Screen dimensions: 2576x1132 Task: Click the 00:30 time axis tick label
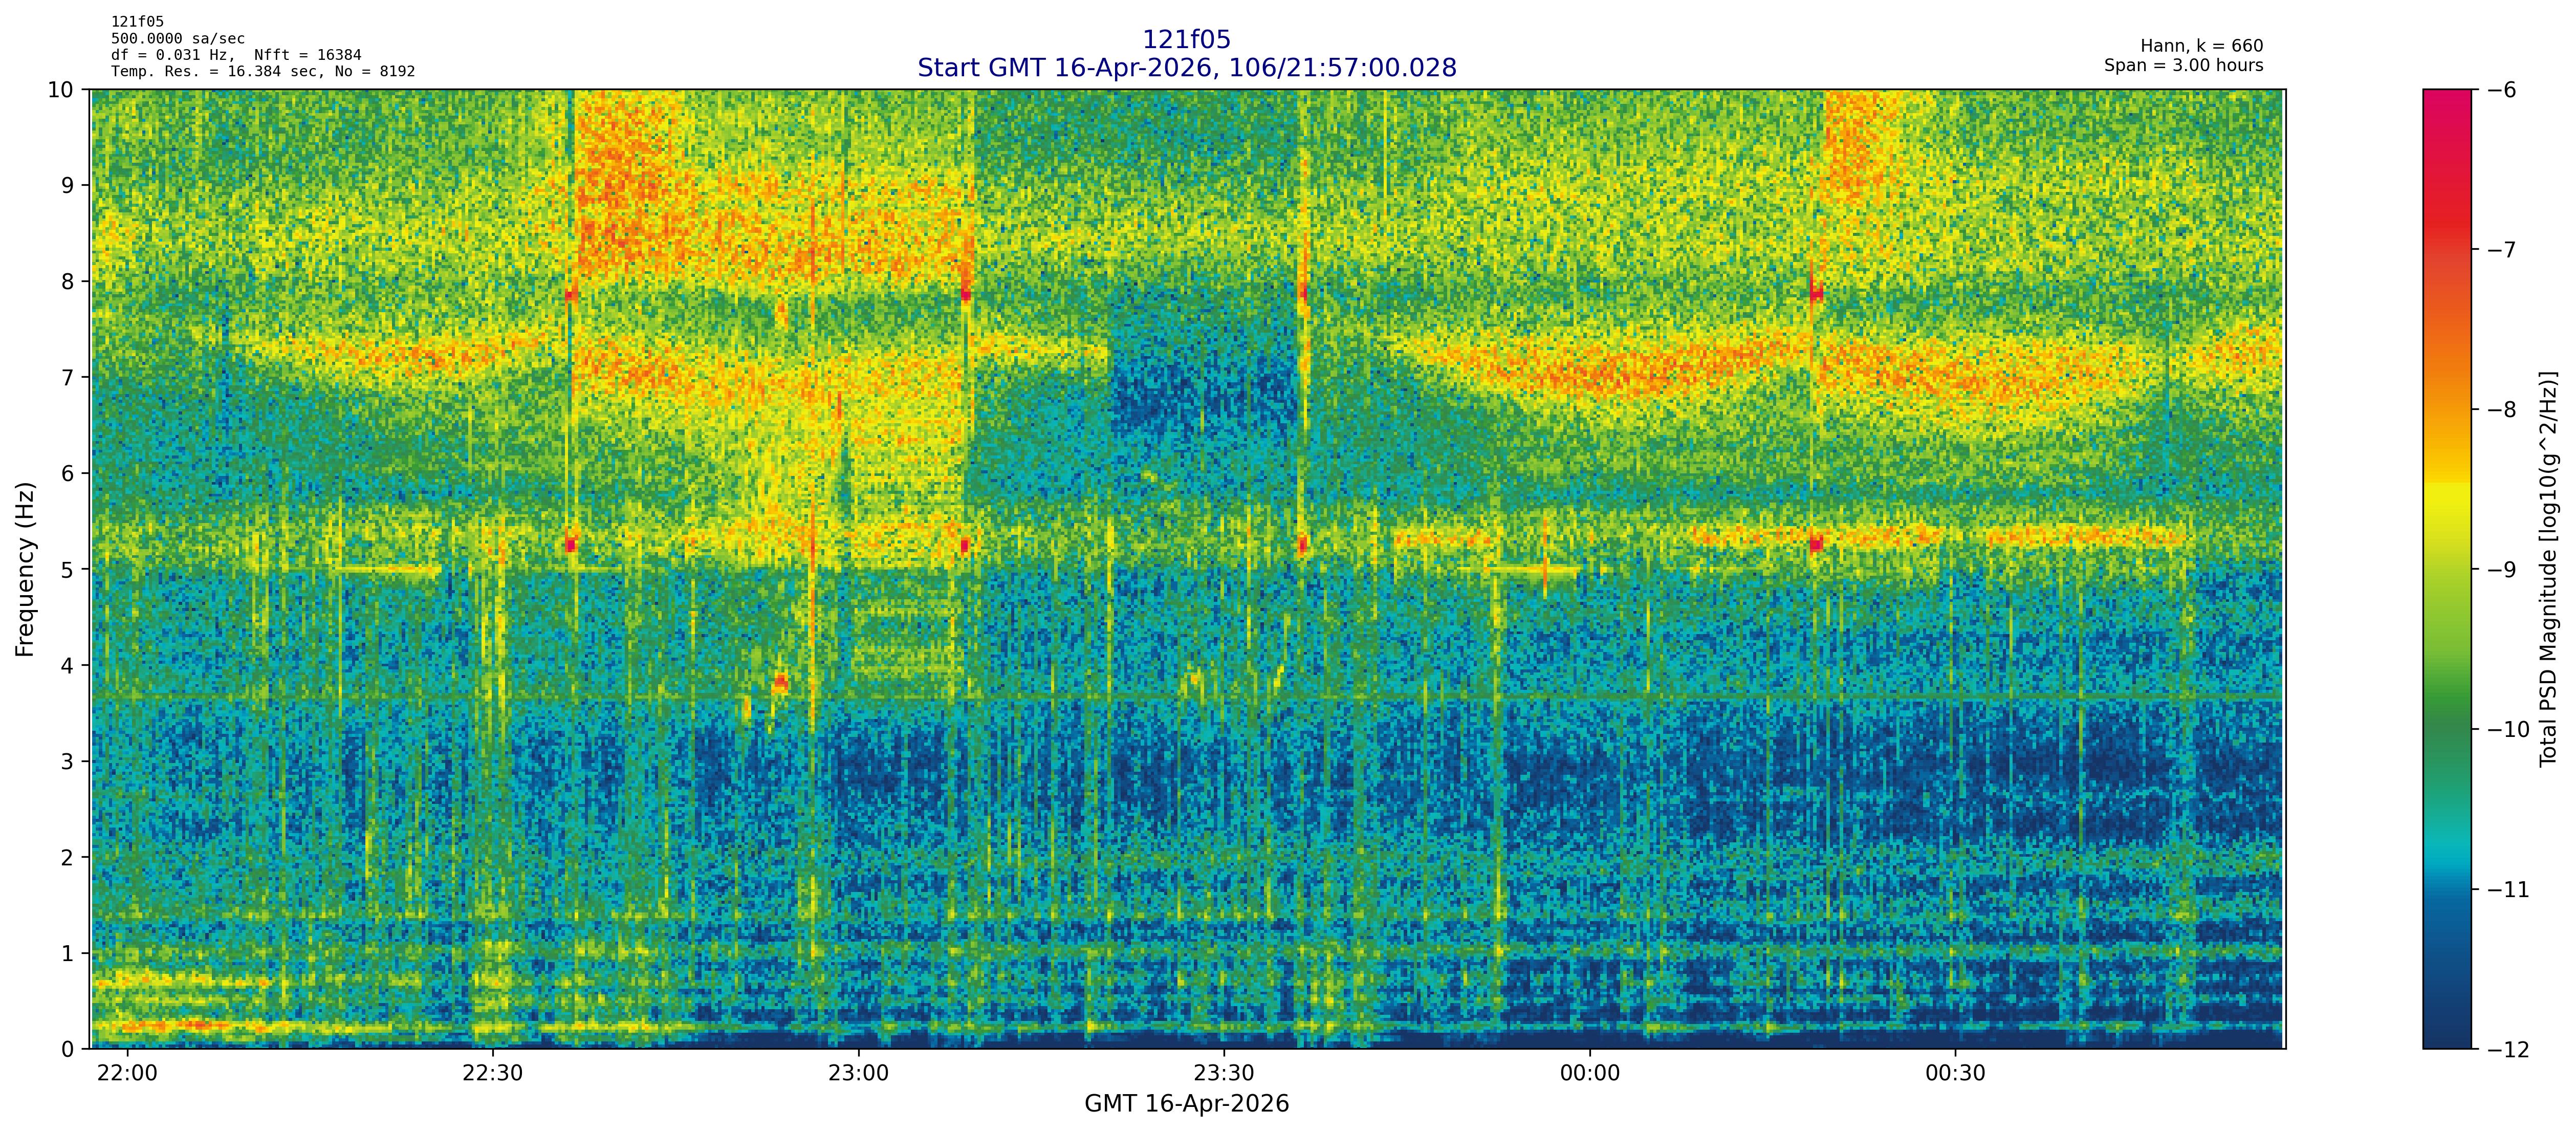pyautogui.click(x=1955, y=1074)
